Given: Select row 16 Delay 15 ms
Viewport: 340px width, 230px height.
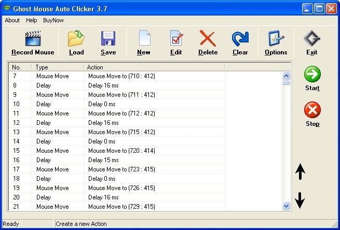Looking at the screenshot, I should point(117,160).
